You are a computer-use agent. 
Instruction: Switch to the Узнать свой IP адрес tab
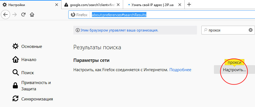(154, 5)
